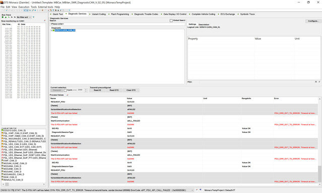Screen dimensions: 322x193
Task: Click the pin icon next to Process Values
Action: [67, 95]
